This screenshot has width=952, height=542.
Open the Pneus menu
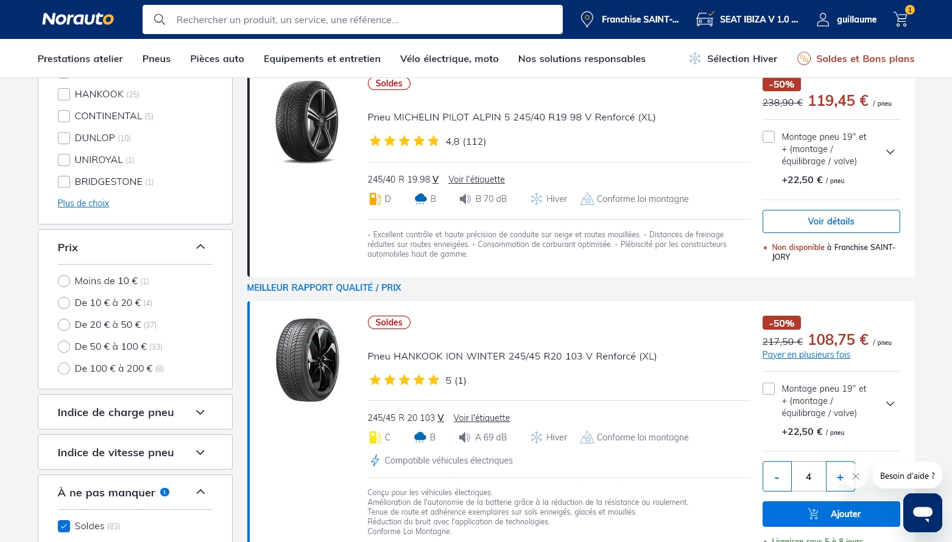[157, 58]
